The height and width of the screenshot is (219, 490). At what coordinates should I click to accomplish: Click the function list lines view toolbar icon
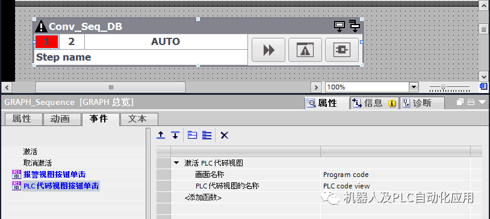[x=207, y=135]
